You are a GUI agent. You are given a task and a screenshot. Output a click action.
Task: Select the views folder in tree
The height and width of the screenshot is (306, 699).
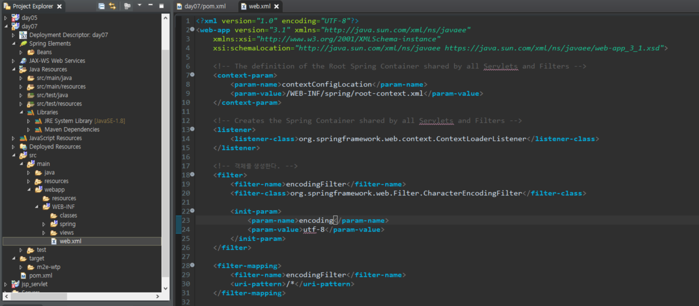(x=67, y=232)
